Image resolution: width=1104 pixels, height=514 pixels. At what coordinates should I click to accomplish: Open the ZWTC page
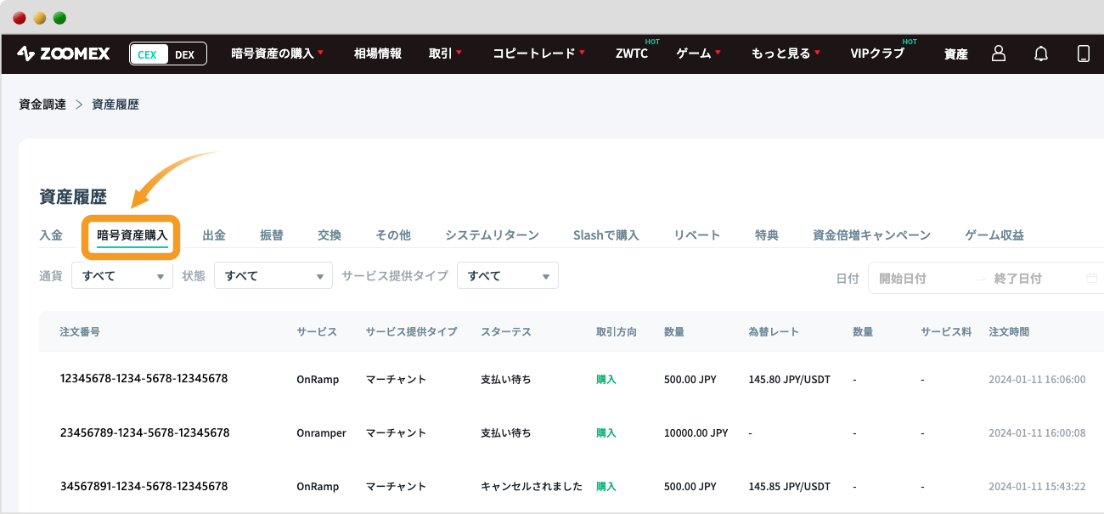632,54
